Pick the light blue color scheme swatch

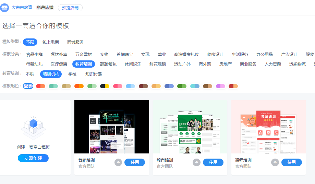click(130, 86)
